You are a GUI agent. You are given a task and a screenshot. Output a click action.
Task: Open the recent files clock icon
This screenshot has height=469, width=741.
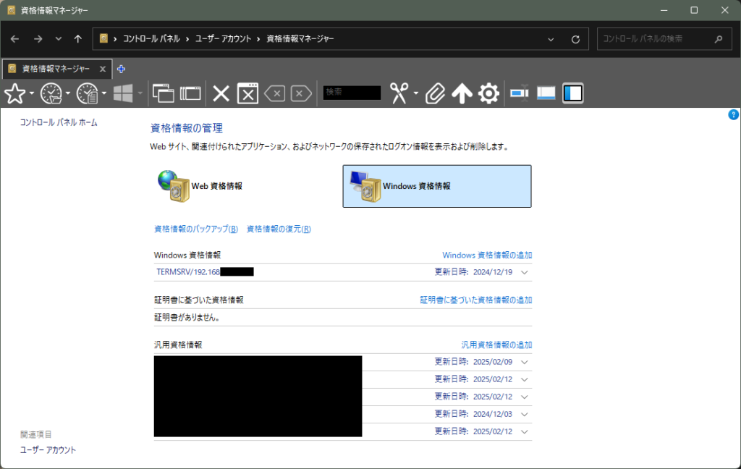pyautogui.click(x=88, y=93)
